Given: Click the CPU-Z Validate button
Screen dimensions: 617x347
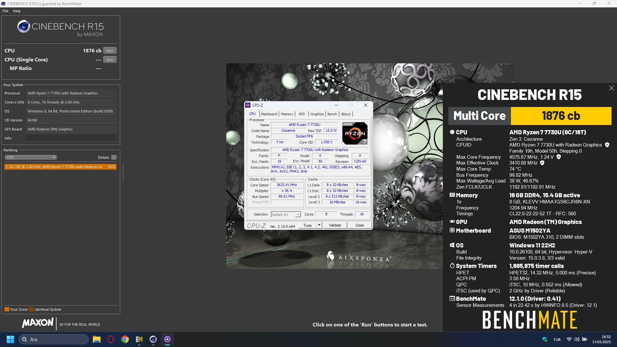Looking at the screenshot, I should click(x=335, y=226).
